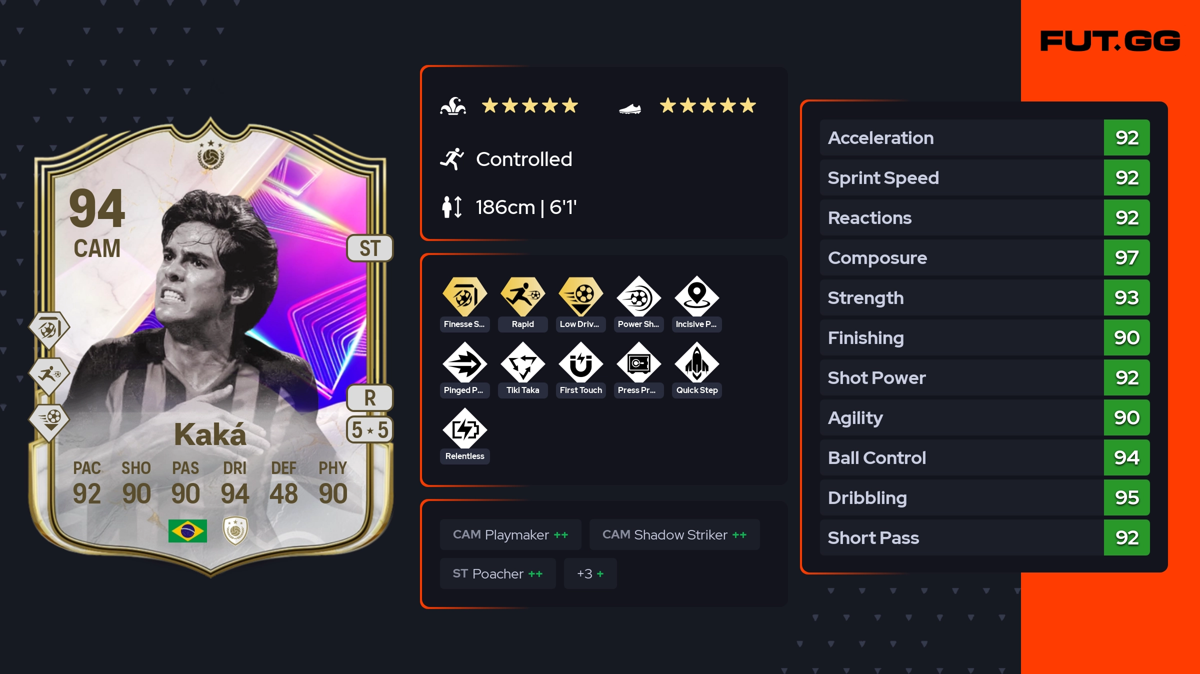Select the Pinged Pass playstyle icon
The width and height of the screenshot is (1200, 674).
tap(464, 362)
